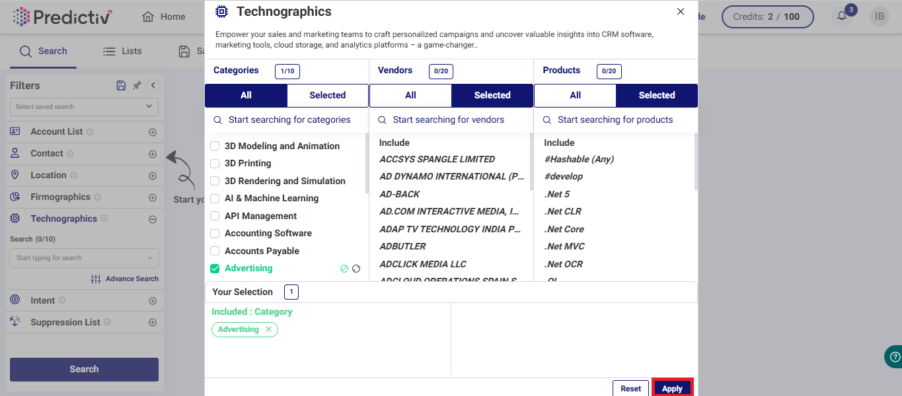This screenshot has width=902, height=396.
Task: Collapse the Filters panel with the chevron
Action: (153, 85)
